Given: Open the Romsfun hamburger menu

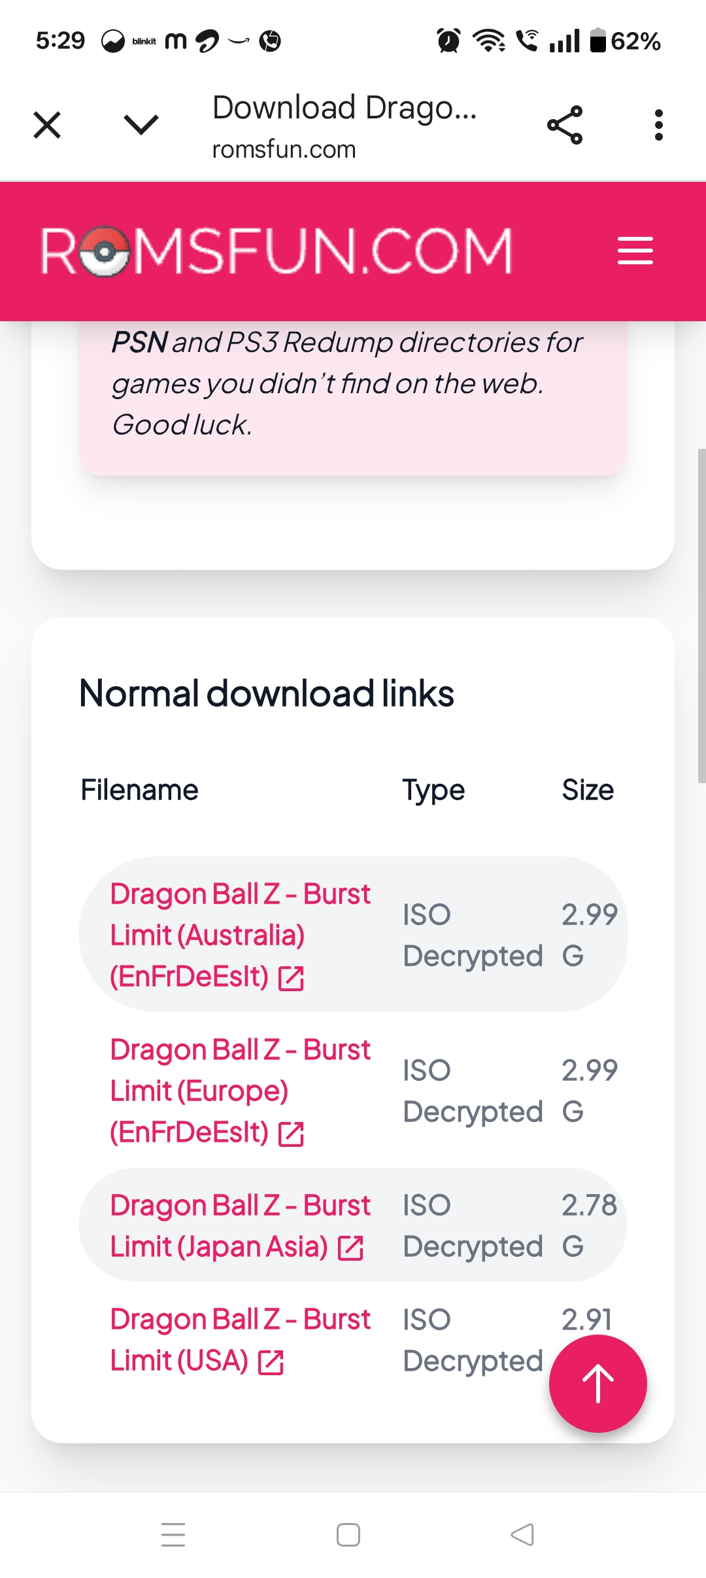Looking at the screenshot, I should point(635,251).
